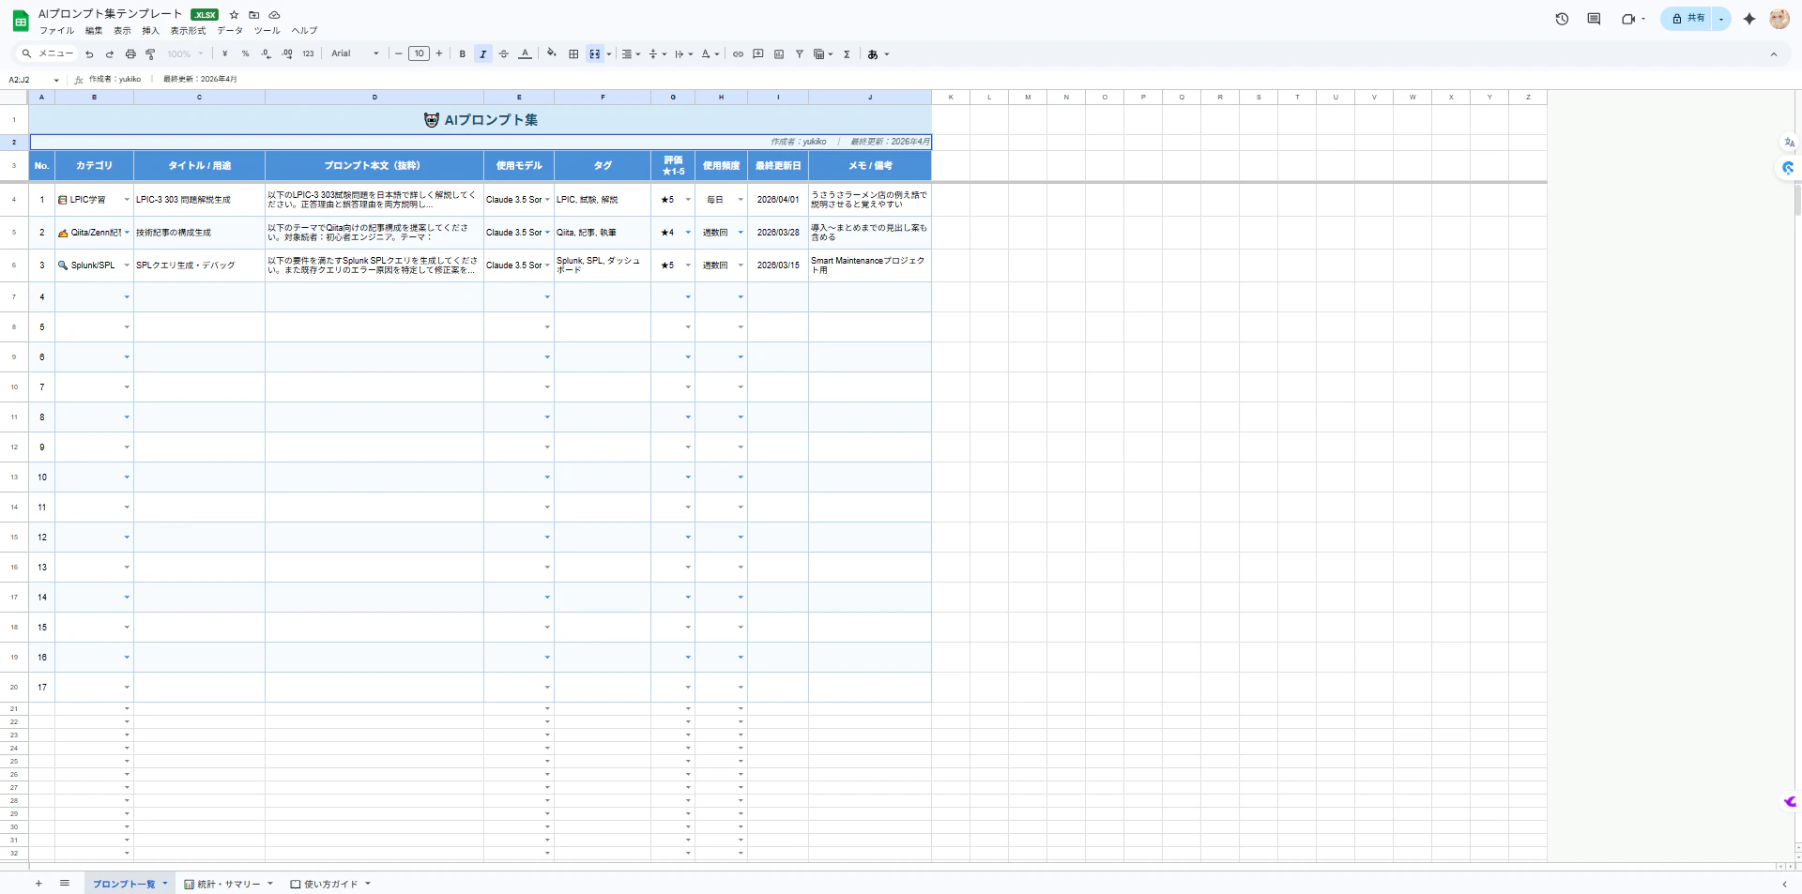
Task: Open the text wrapping dropdown
Action: click(x=683, y=54)
